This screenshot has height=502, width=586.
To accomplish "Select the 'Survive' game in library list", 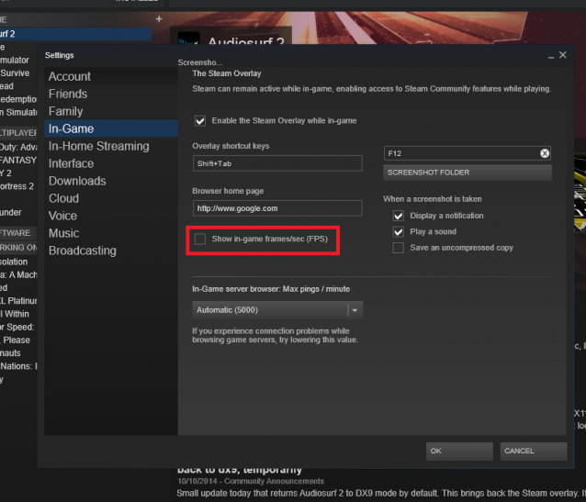I will pyautogui.click(x=15, y=73).
